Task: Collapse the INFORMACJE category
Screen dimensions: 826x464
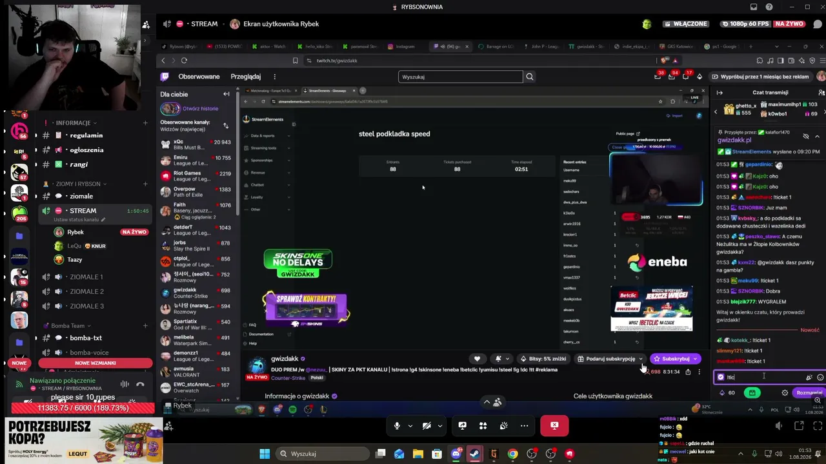Action: click(72, 122)
